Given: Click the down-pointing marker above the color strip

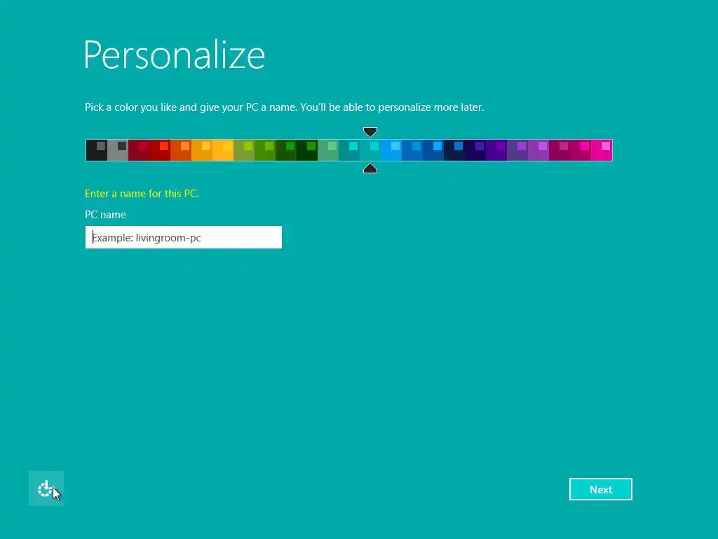Looking at the screenshot, I should (370, 132).
